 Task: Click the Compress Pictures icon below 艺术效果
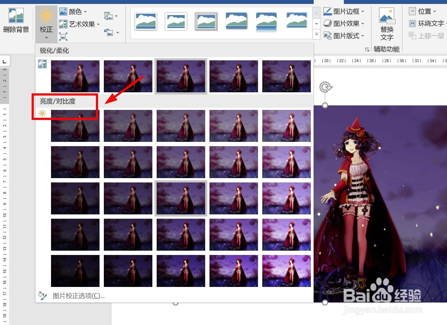63,36
